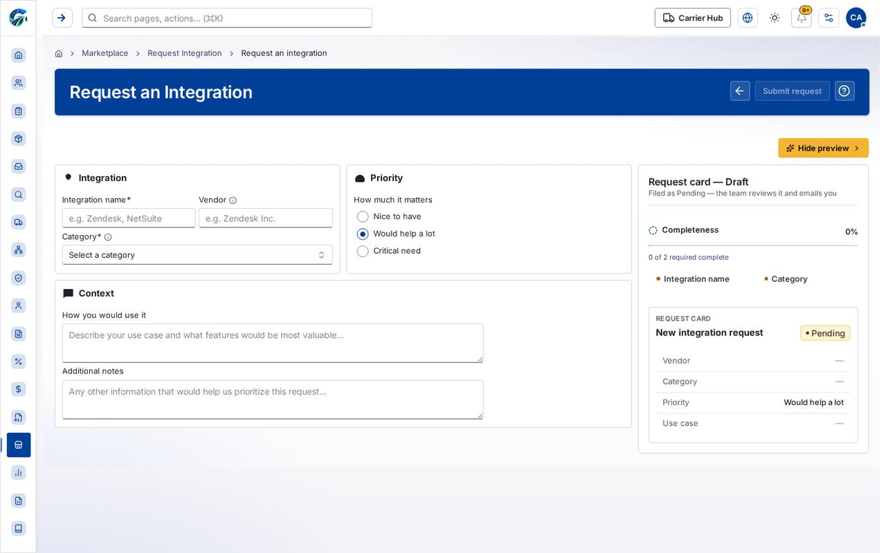Image resolution: width=886 pixels, height=553 pixels.
Task: Open the package box sidebar icon
Action: (x=19, y=138)
